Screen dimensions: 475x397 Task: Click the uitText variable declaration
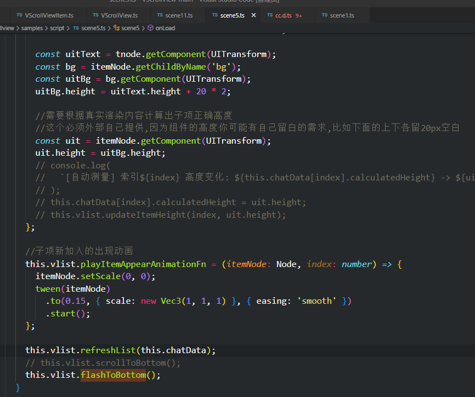click(x=83, y=54)
